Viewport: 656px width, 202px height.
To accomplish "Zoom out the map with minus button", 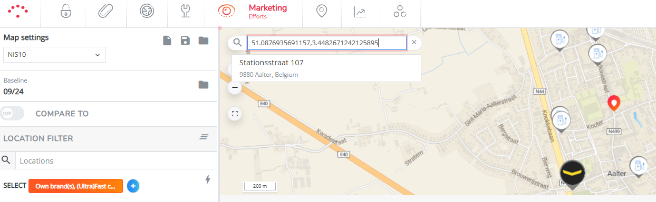I will click(235, 88).
